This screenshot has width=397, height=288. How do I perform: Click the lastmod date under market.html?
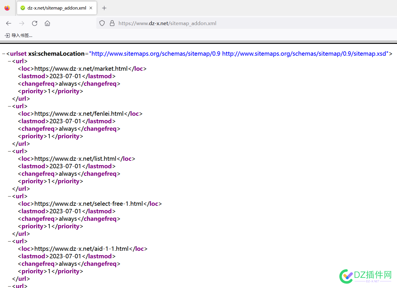65,76
